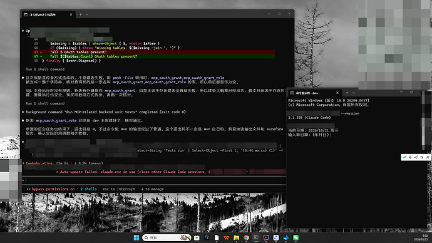Screen dimensions: 432x243
Task: Click the red removed line 'all 5 OAuth tables present'
Action: [154, 52]
